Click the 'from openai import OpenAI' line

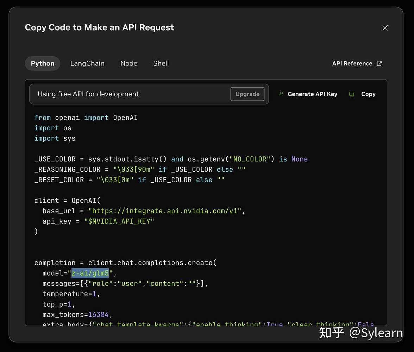click(x=86, y=118)
